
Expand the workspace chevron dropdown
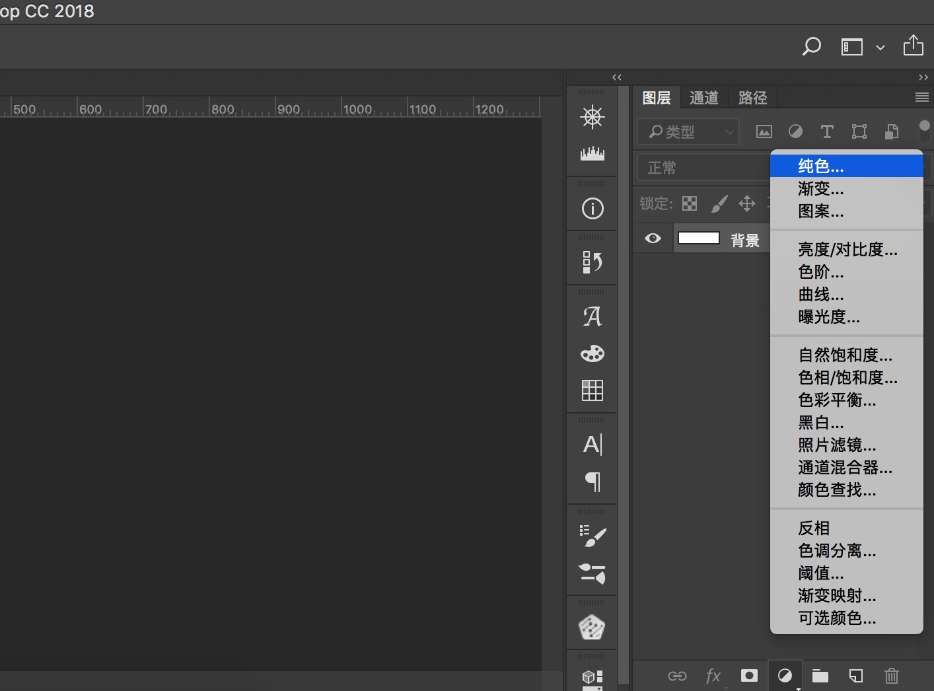(x=880, y=48)
